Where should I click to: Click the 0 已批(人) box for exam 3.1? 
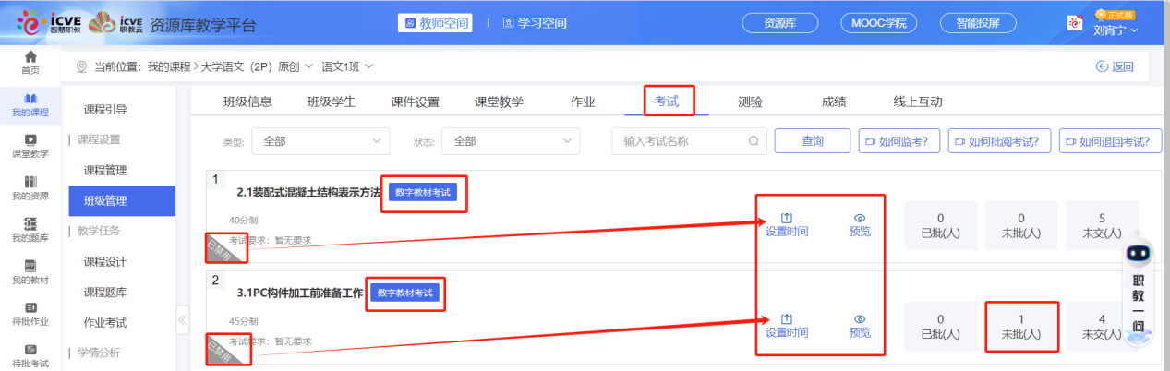click(x=940, y=326)
